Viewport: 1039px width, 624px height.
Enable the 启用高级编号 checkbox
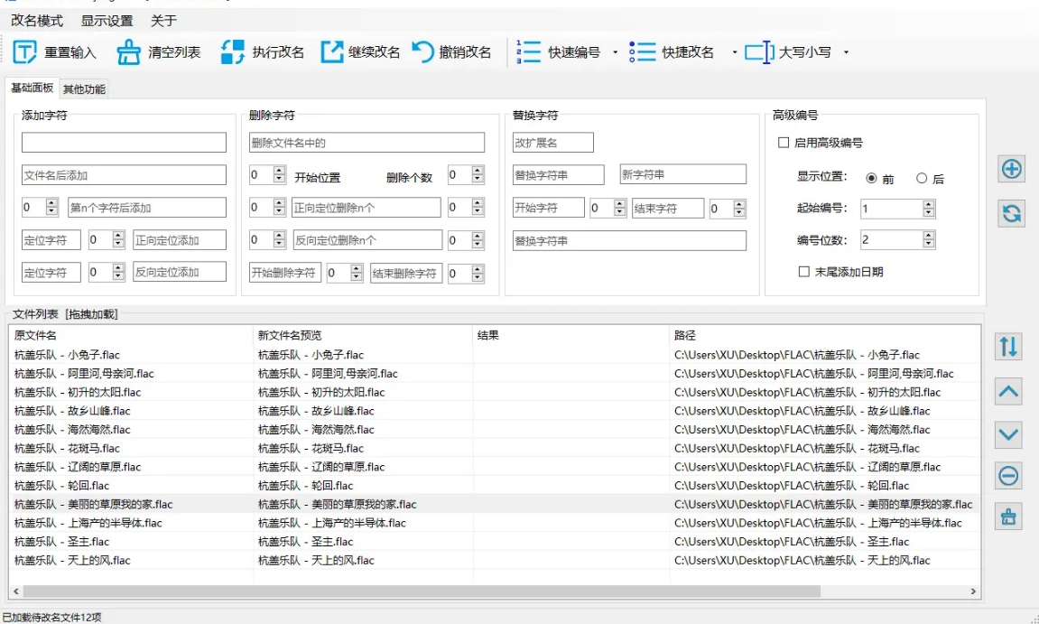tap(784, 143)
